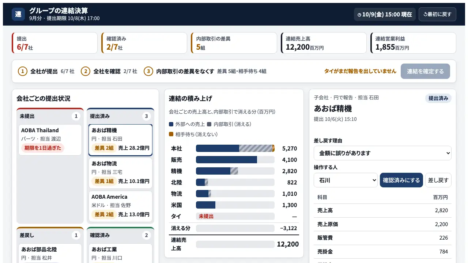The image size is (468, 263).
Task: Click step 3 circle for 内部取引の差異をなくす
Action: pos(148,71)
